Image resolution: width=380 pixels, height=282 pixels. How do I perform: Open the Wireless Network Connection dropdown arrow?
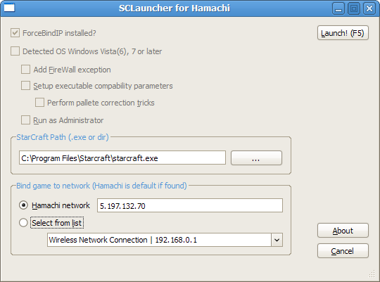coord(277,240)
